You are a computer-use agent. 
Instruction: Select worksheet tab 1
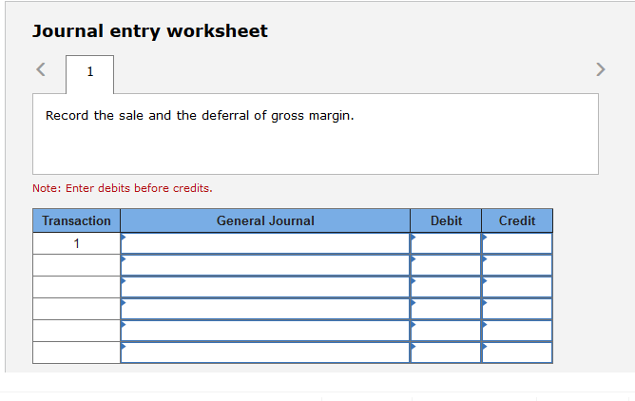tap(90, 74)
